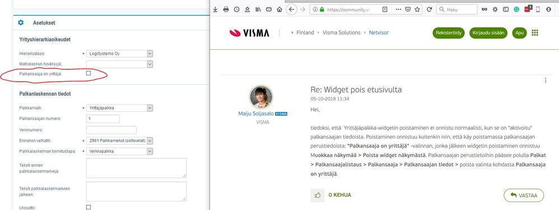Image resolution: width=559 pixels, height=210 pixels.
Task: Click the post timestamp 05-10-2018 11:34
Action: (x=330, y=99)
